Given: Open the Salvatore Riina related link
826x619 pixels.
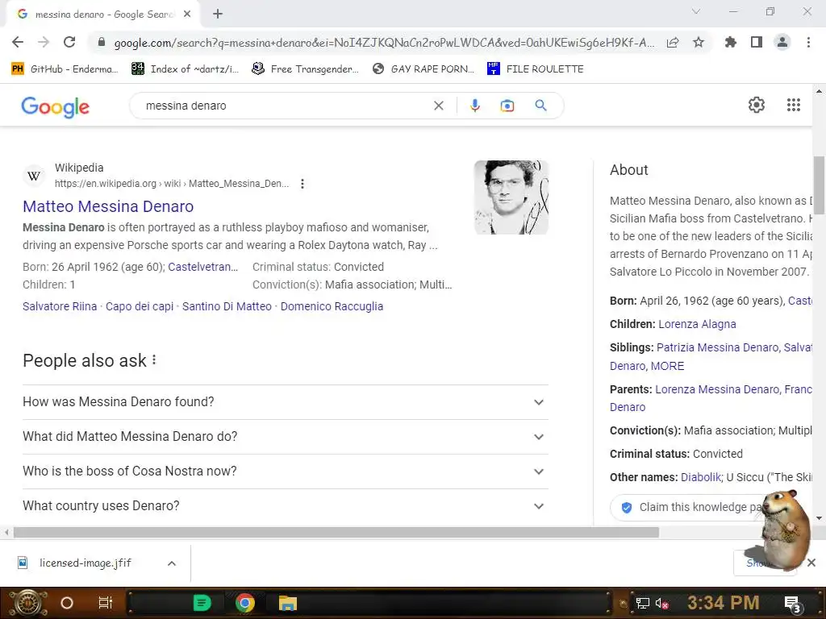Looking at the screenshot, I should click(60, 306).
